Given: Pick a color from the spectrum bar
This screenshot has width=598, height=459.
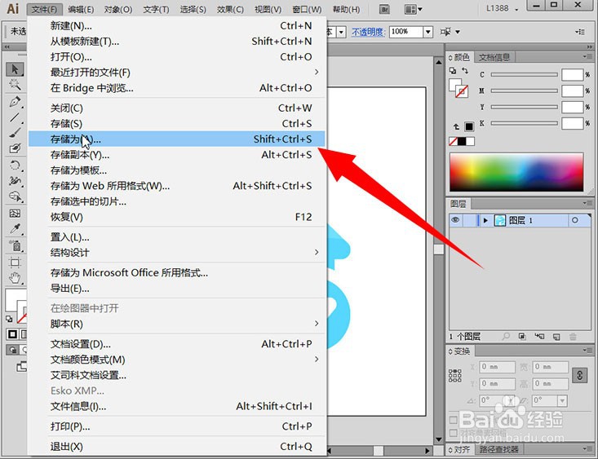Looking at the screenshot, I should click(x=516, y=172).
